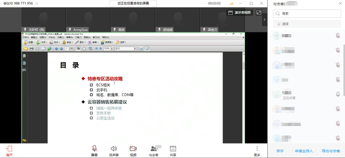
Task: Click the participant 搜索 search field
Action: (307, 13)
